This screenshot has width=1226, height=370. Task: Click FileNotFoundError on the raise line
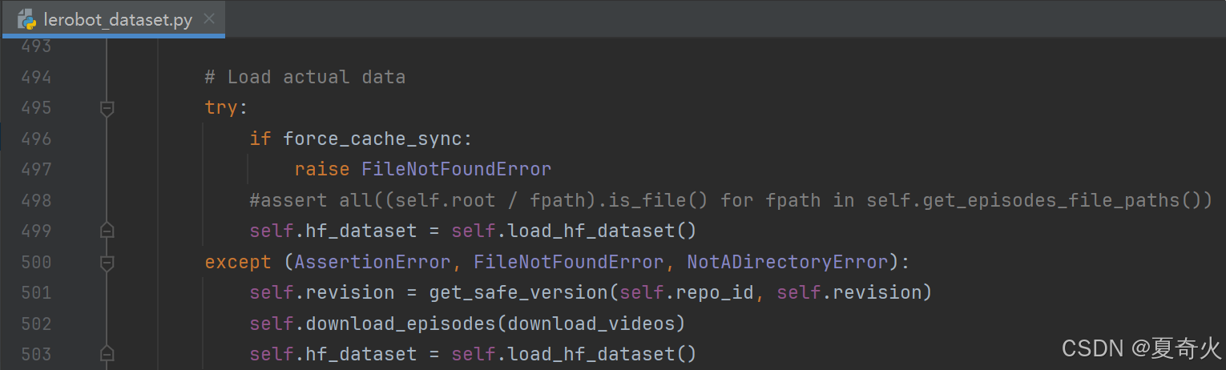point(456,169)
